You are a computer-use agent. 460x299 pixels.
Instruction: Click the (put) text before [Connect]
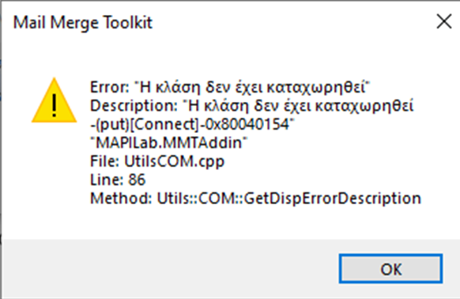pyautogui.click(x=112, y=124)
